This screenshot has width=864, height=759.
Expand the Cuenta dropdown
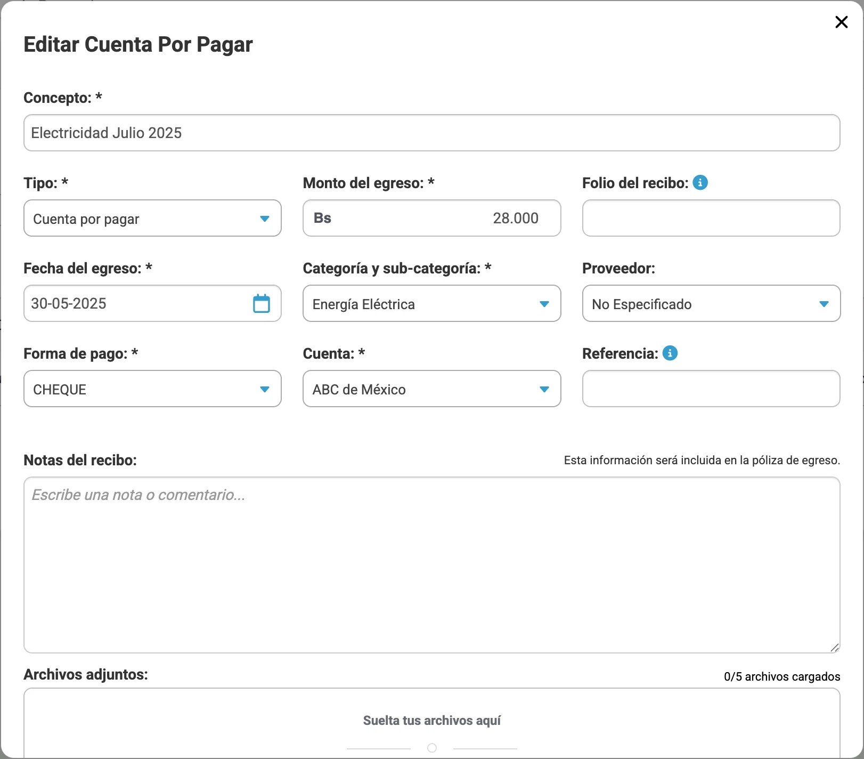coord(431,389)
